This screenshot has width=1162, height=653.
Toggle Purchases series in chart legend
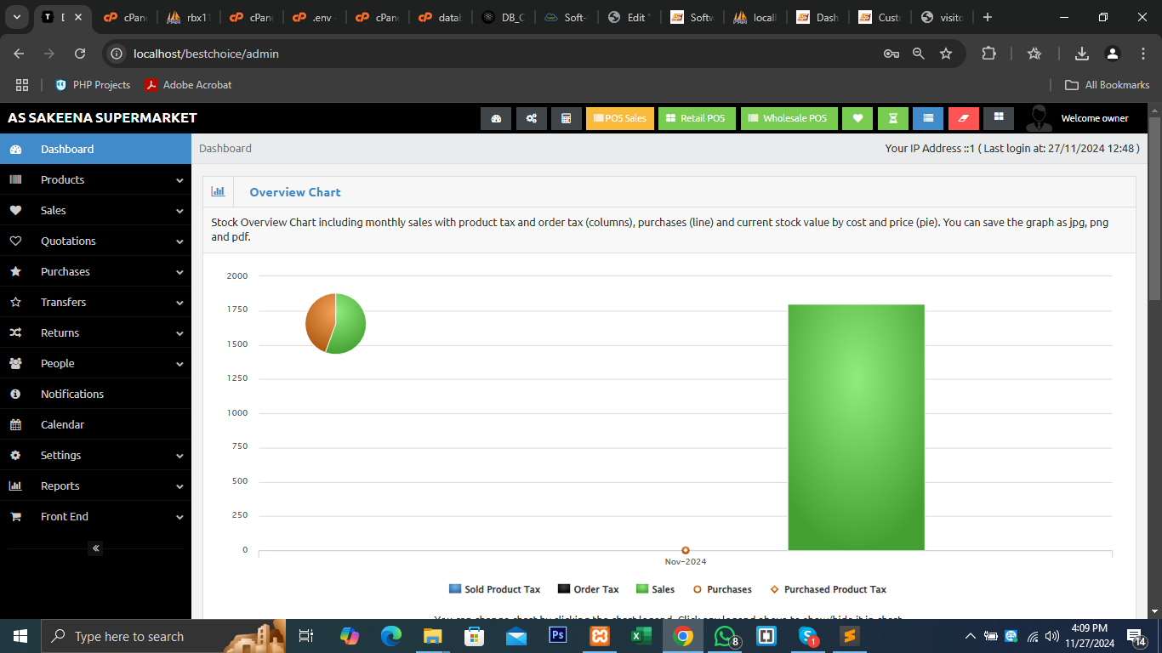[x=722, y=589]
